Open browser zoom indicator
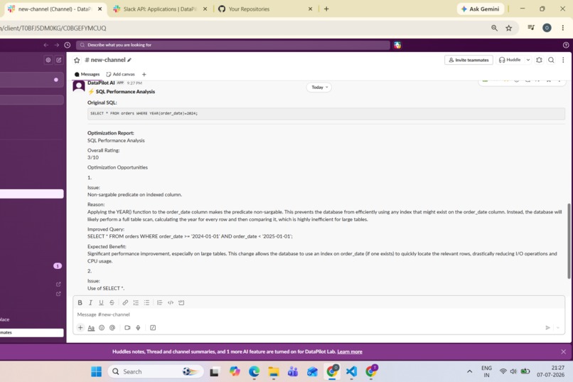573x382 pixels. coord(494,28)
